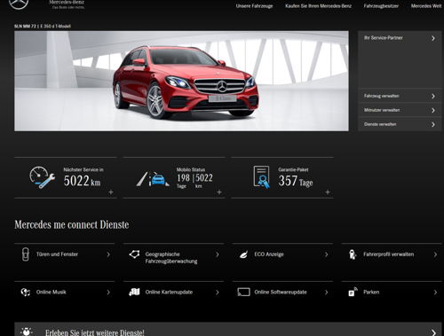This screenshot has height=336, width=444.
Task: Expand Mobilo Status plus sign
Action: 219,192
